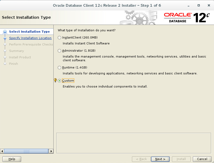
Task: Click the 'What type of Installation do you want?' text
Action: pos(87,30)
